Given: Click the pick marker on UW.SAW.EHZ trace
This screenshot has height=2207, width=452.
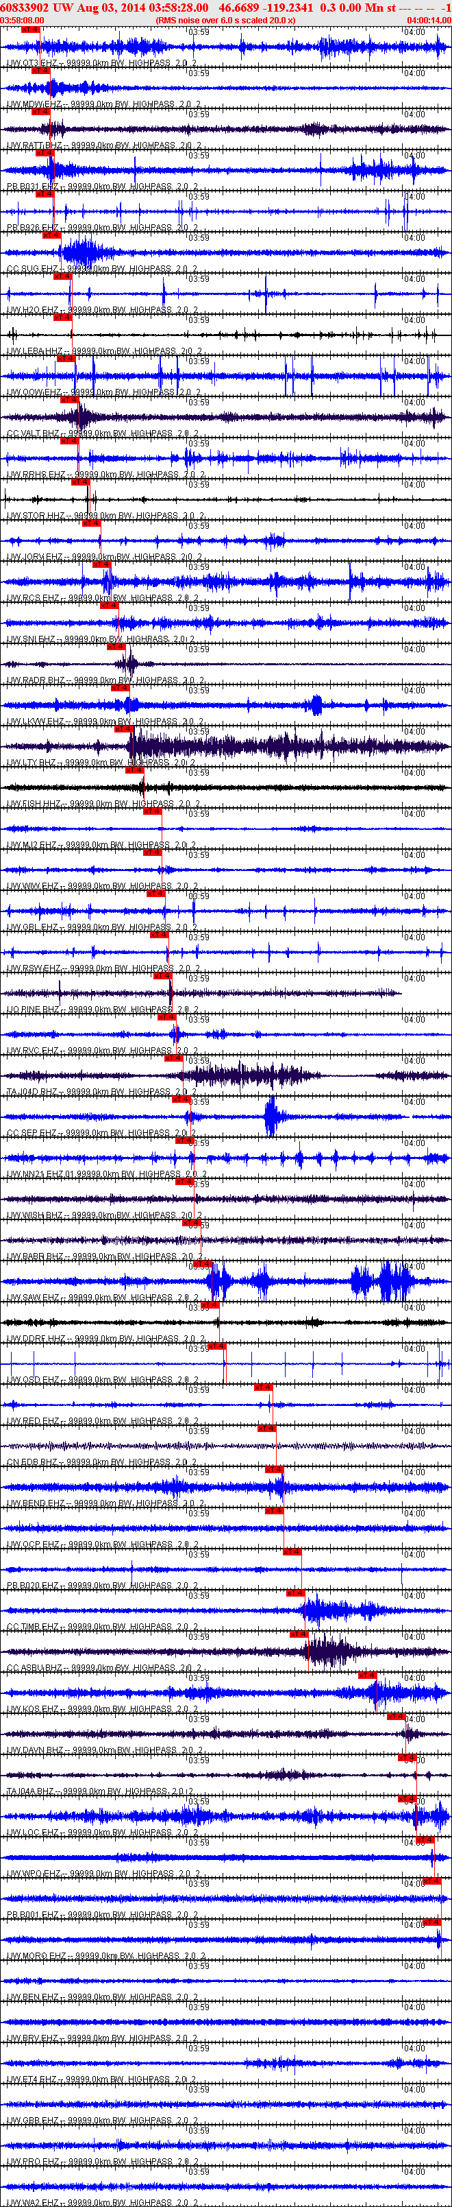Looking at the screenshot, I should point(201,1264).
